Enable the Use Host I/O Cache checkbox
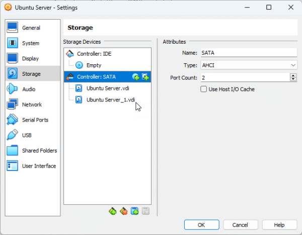302x235 pixels. pos(204,89)
